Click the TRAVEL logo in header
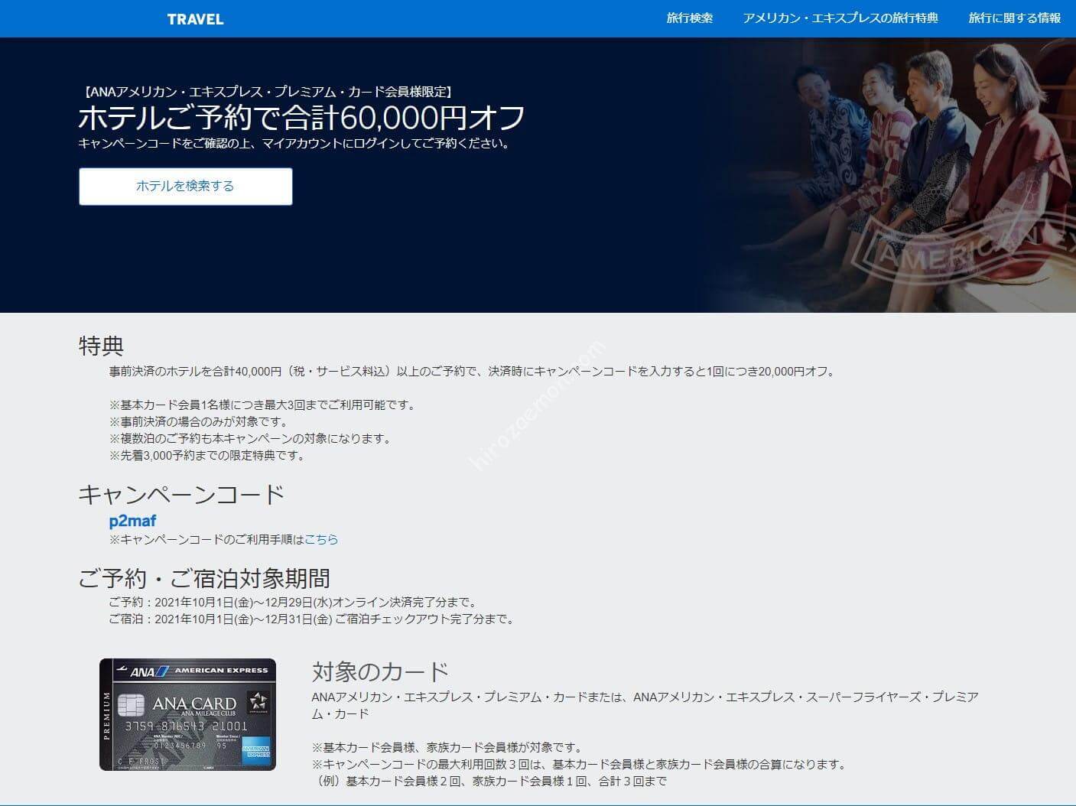 coord(195,19)
